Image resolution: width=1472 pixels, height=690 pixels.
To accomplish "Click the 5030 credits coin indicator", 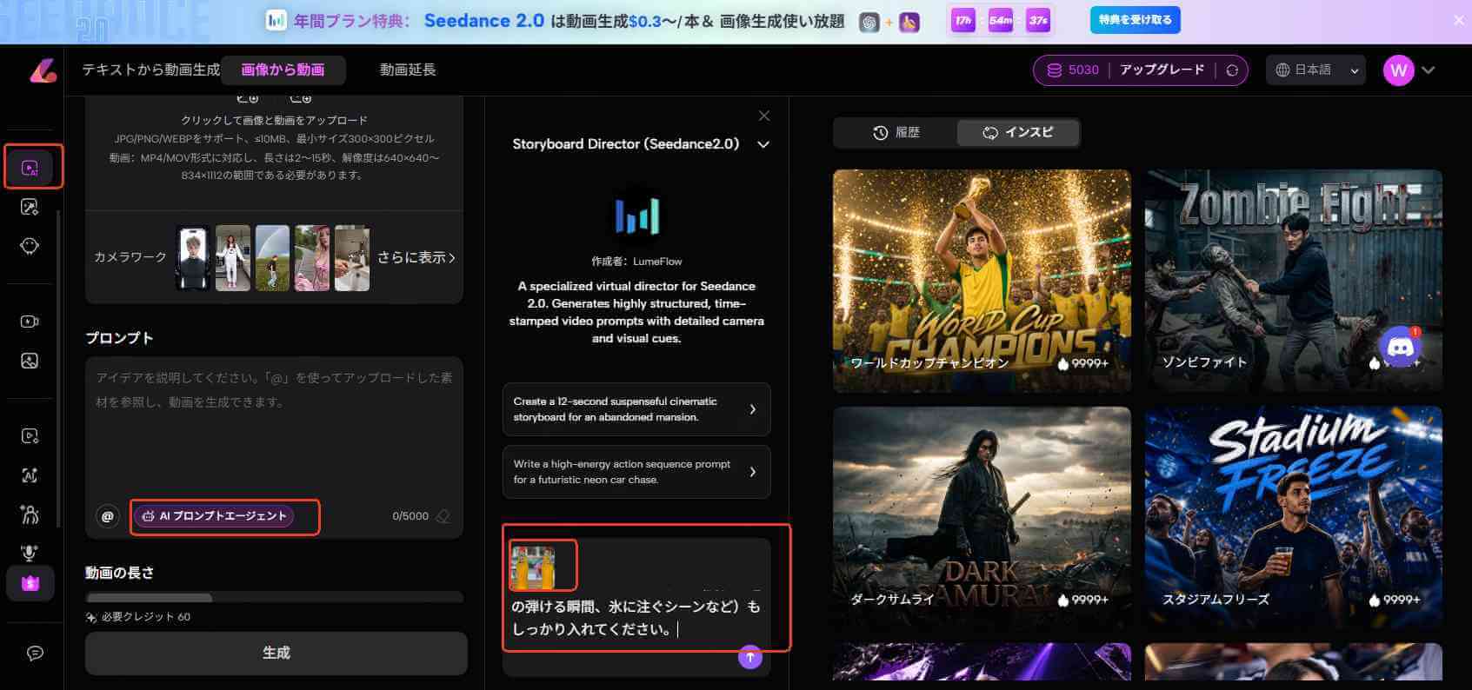I will point(1074,70).
